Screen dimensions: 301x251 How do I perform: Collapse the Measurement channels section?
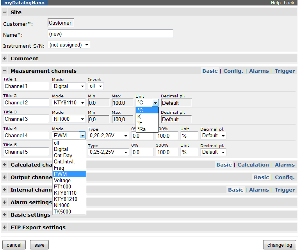point(5,71)
